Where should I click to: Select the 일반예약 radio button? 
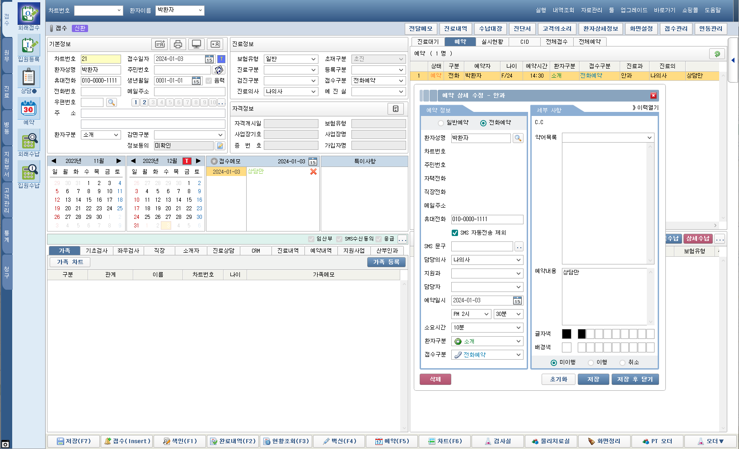(441, 123)
